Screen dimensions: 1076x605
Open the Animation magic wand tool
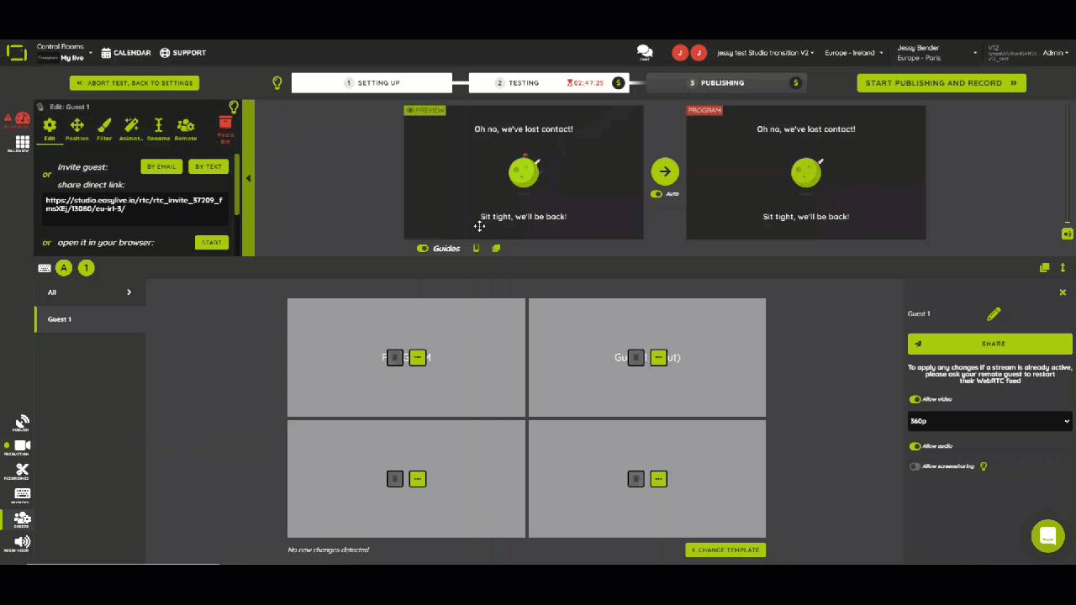131,129
